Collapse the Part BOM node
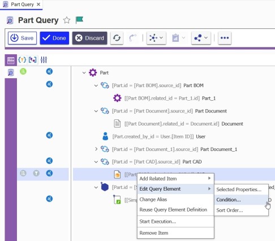 96,85
